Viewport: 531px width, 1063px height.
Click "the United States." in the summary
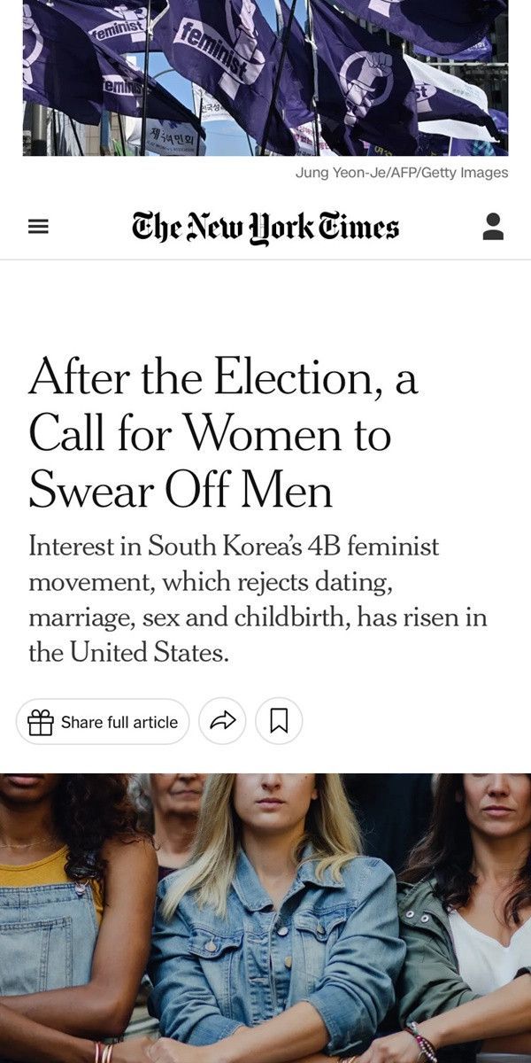click(129, 655)
